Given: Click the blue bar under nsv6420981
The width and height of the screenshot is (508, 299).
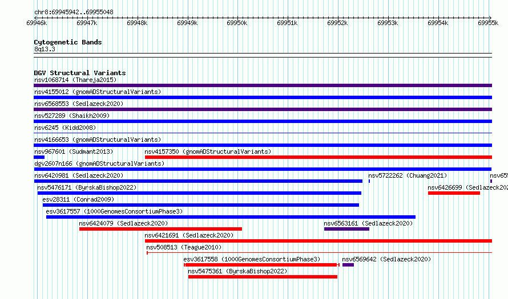Looking at the screenshot, I should (x=198, y=181).
